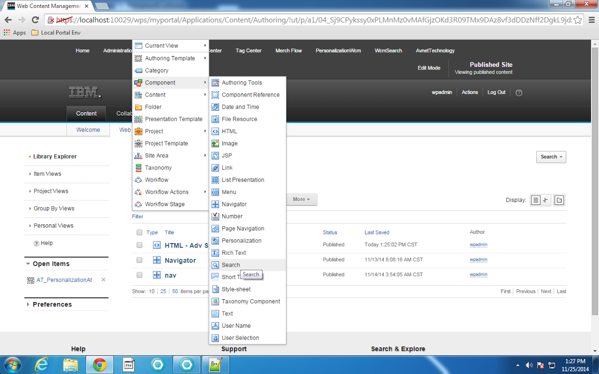Collapse the Open Items section
The width and height of the screenshot is (599, 374).
(x=28, y=264)
